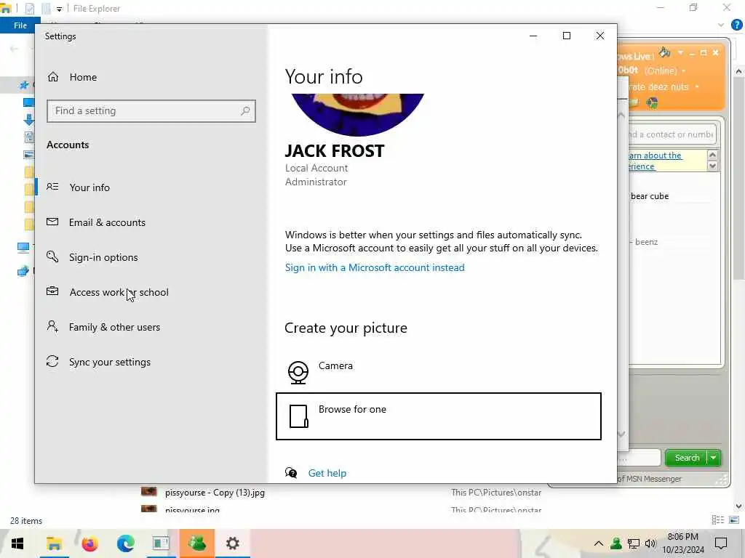Click the Access work briefcase icon
The width and height of the screenshot is (745, 558).
52,291
